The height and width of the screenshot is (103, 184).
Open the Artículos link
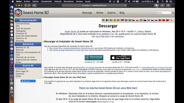(x=20, y=41)
